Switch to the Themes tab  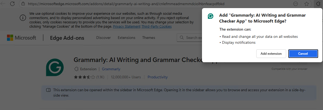pyautogui.click(x=148, y=38)
